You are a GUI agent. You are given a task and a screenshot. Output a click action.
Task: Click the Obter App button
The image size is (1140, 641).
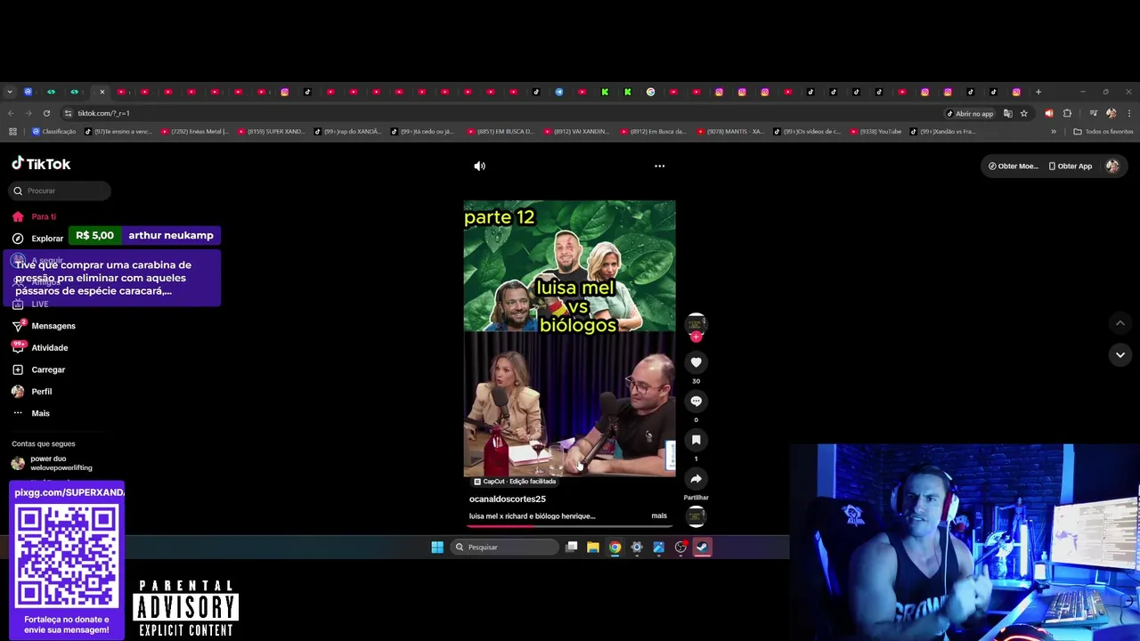click(x=1070, y=166)
